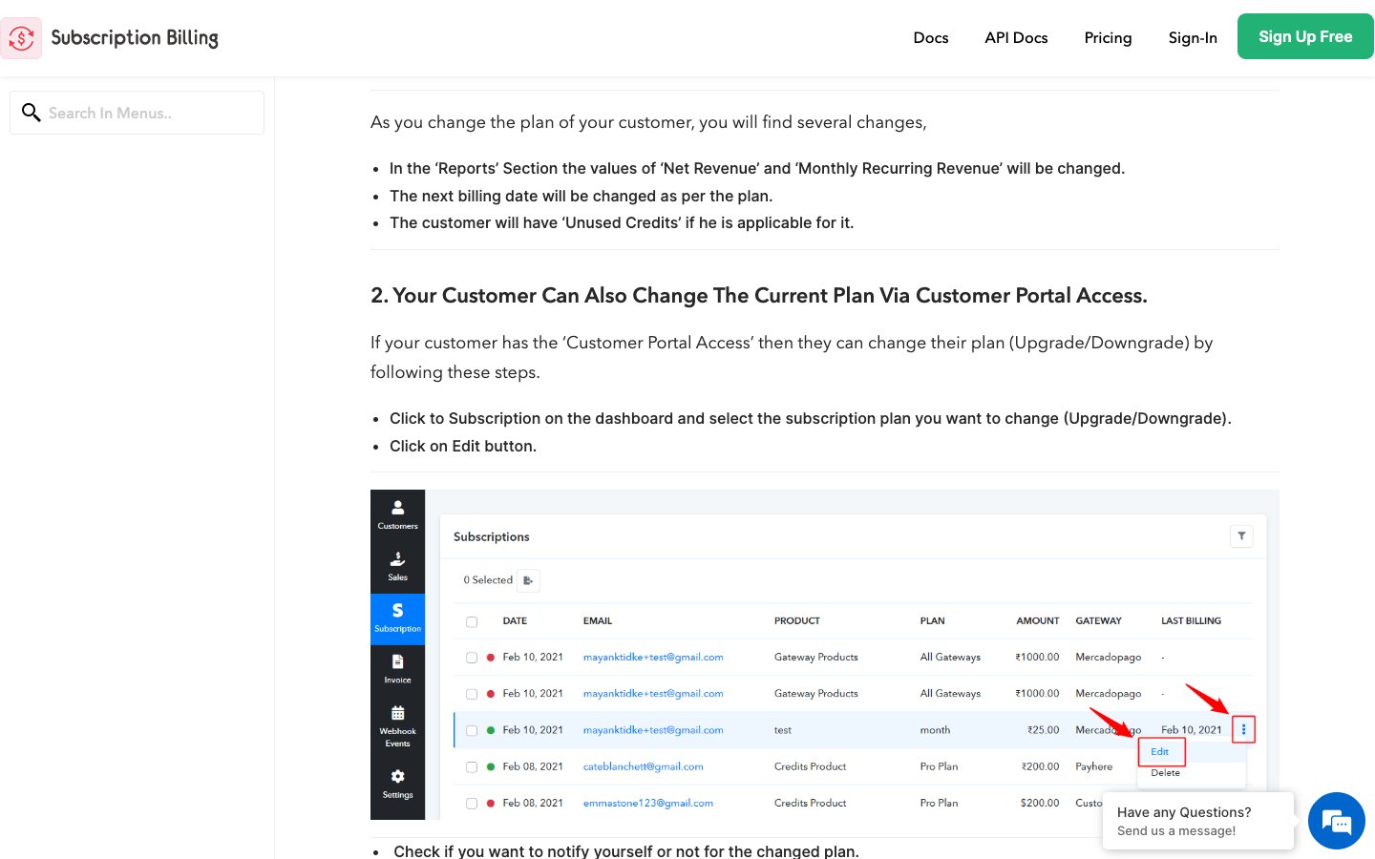
Task: Open the Settings gear icon in the sidebar
Action: 397,783
